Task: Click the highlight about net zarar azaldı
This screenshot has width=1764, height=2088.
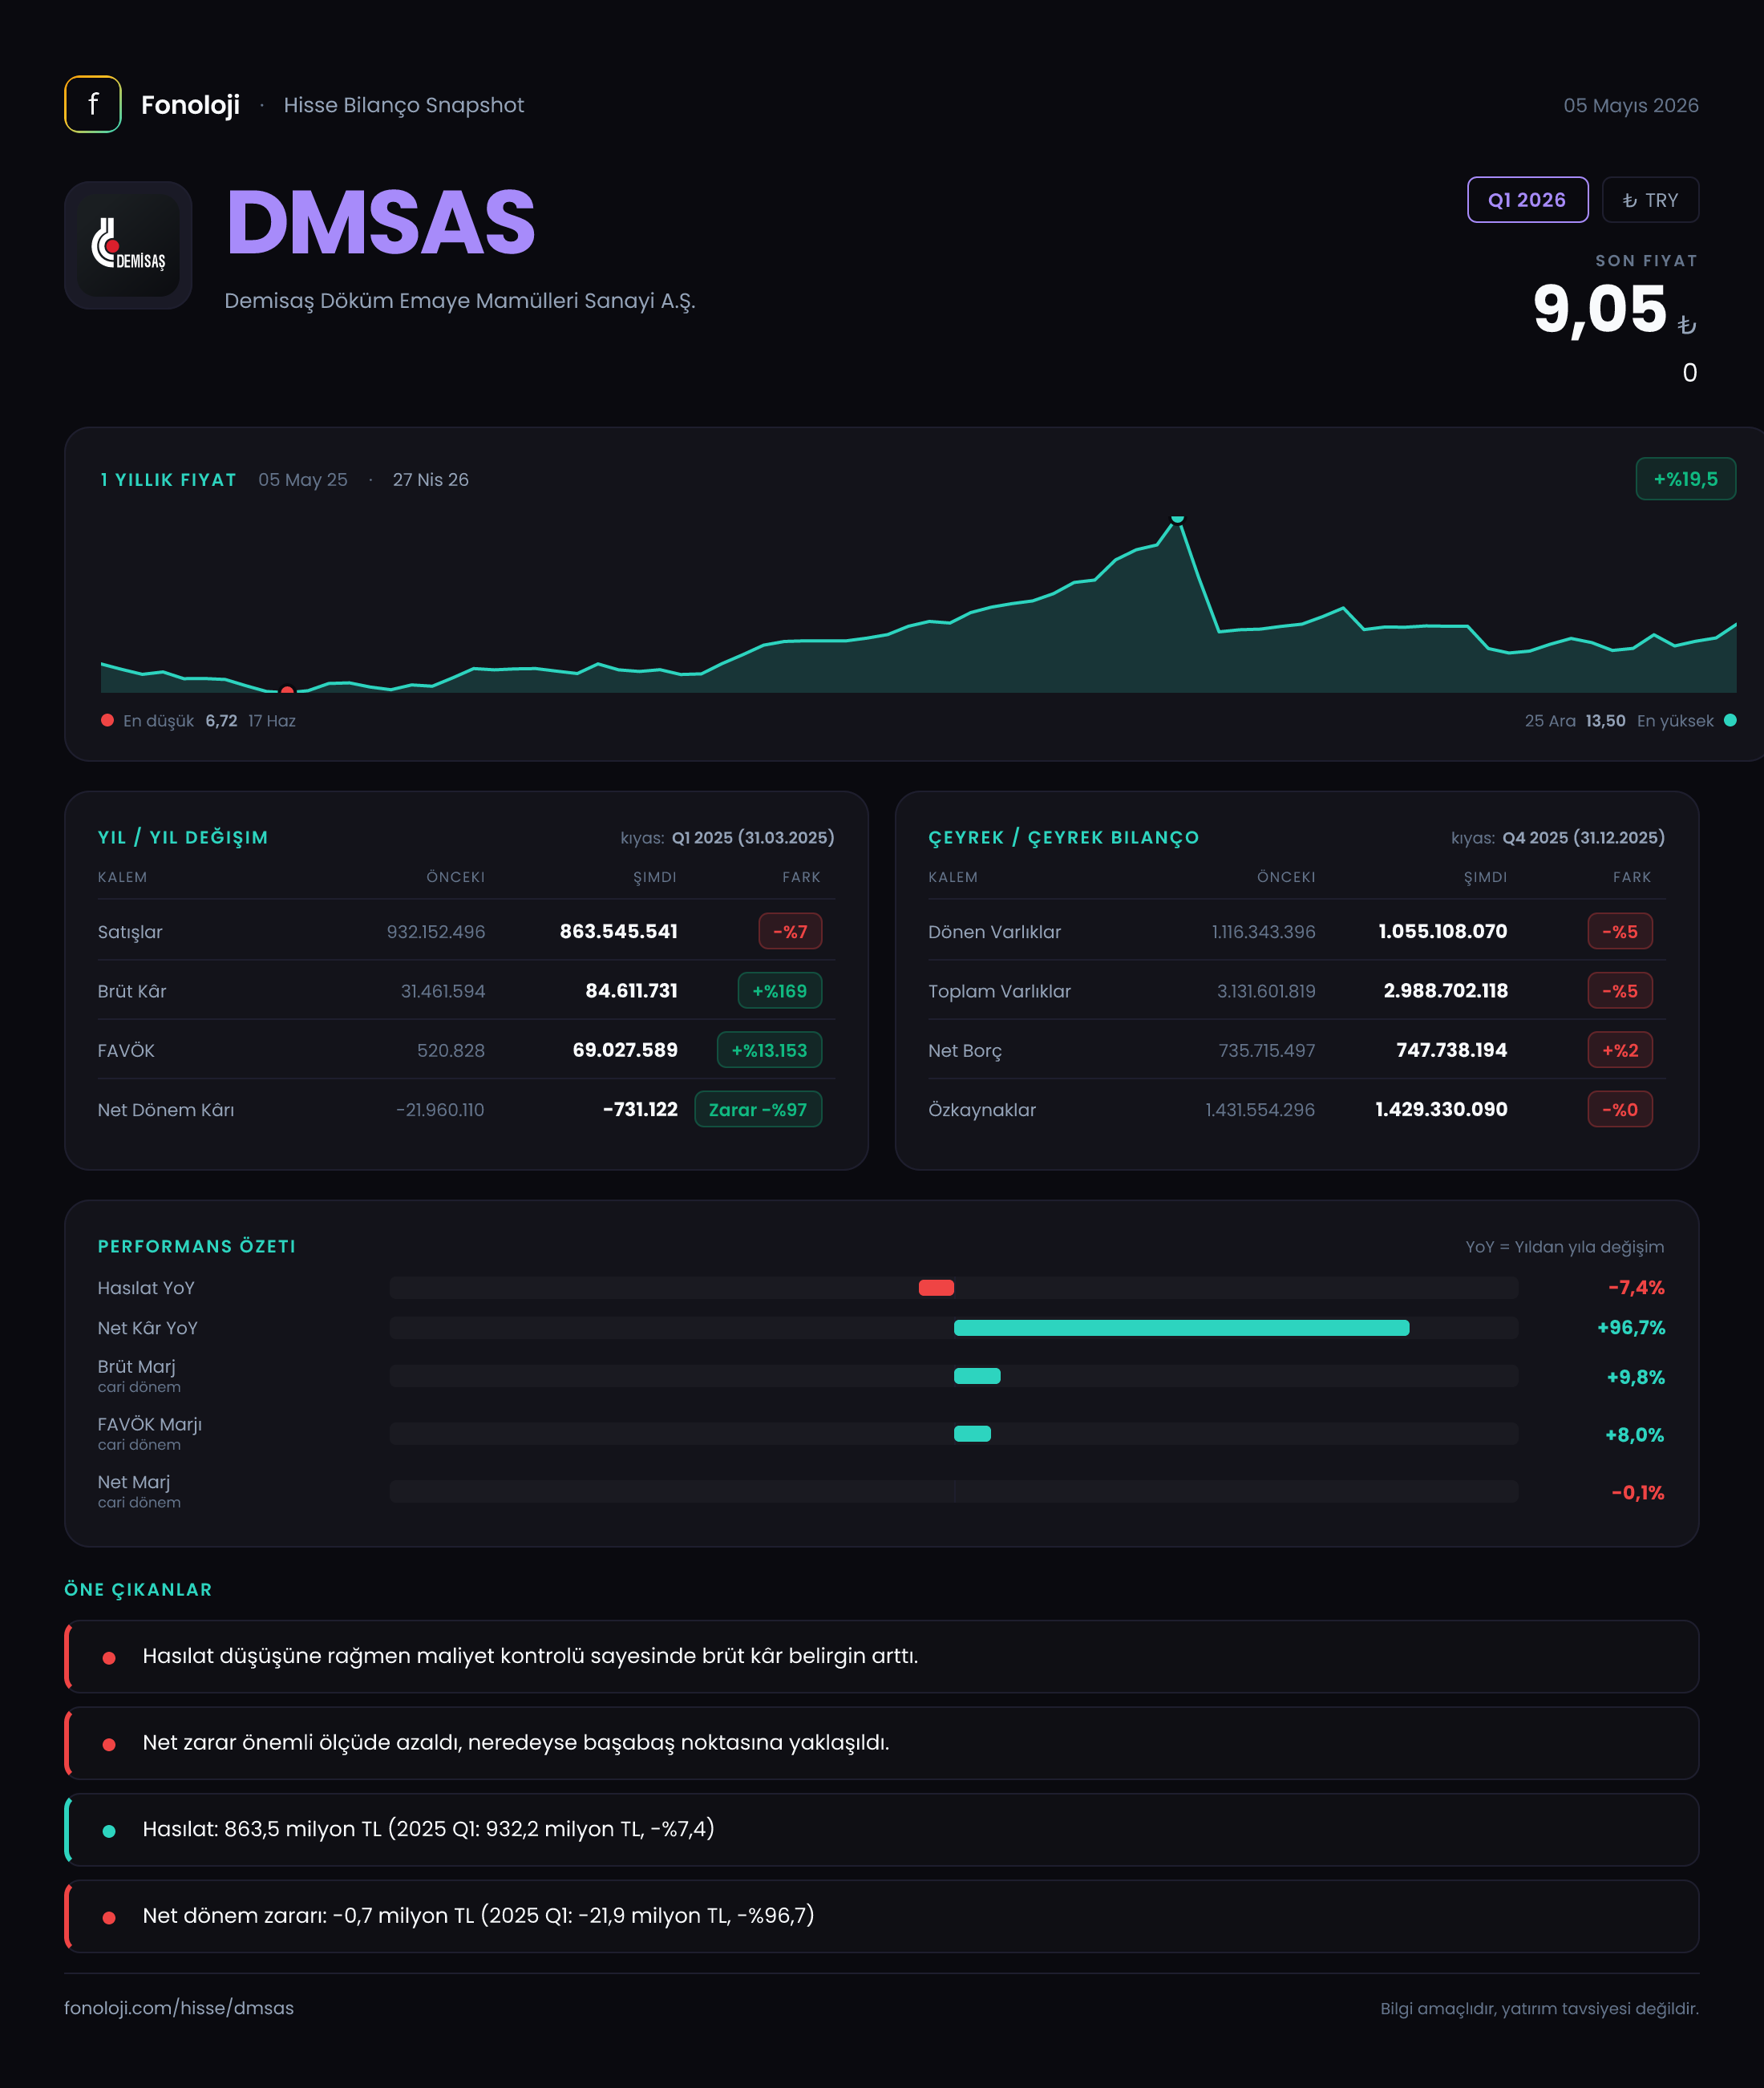Action: coord(881,1742)
